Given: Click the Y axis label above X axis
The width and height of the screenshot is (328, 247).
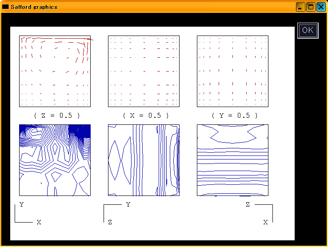Looking at the screenshot, I should [21, 204].
